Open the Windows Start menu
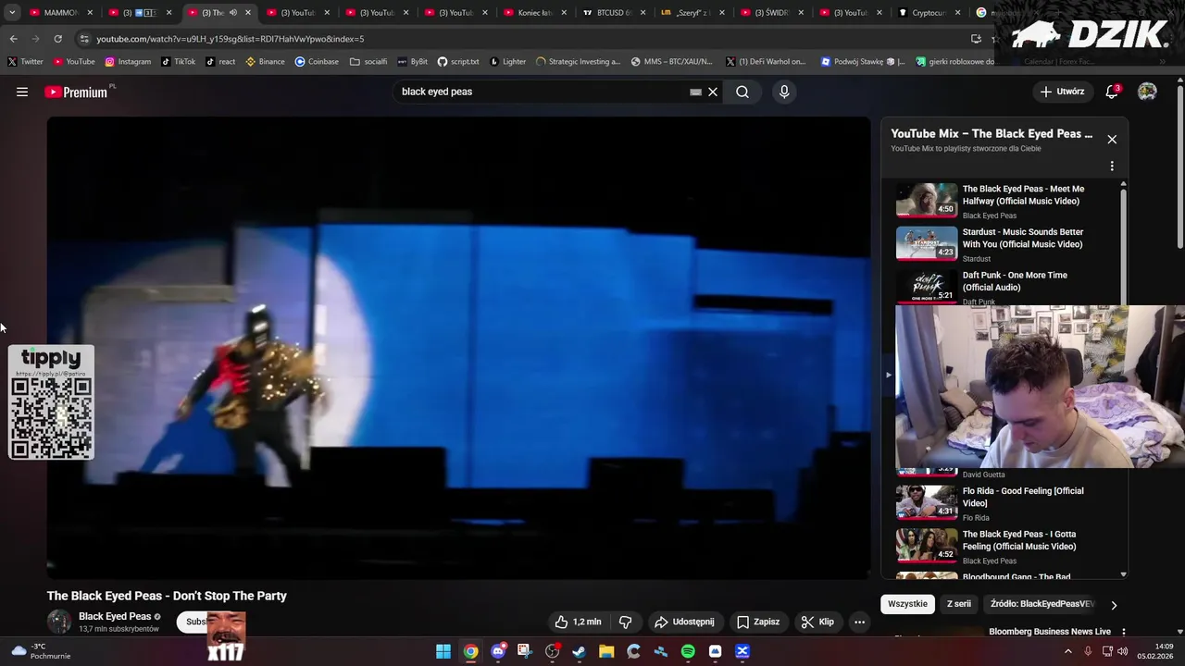 point(443,651)
